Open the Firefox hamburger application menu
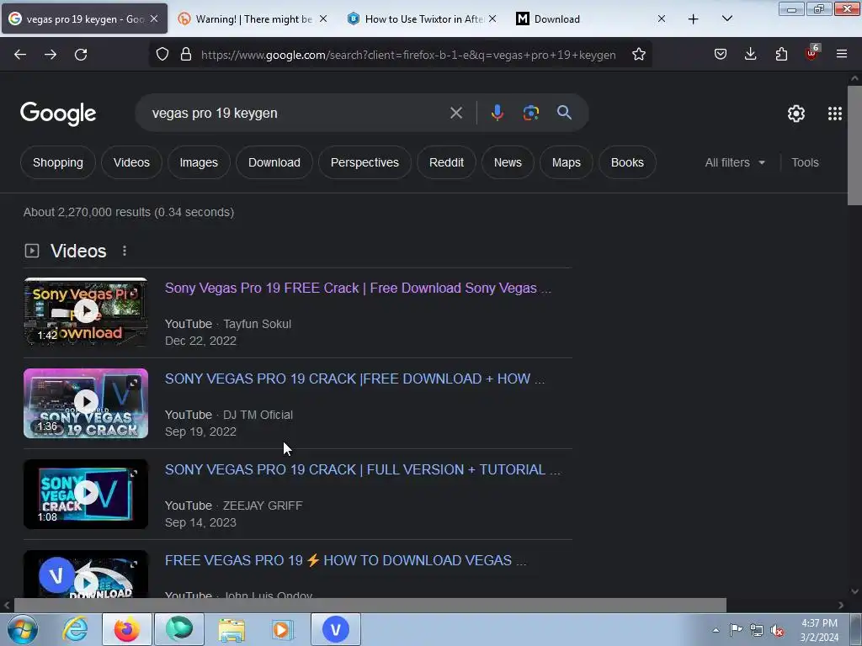This screenshot has width=862, height=646. [x=842, y=55]
